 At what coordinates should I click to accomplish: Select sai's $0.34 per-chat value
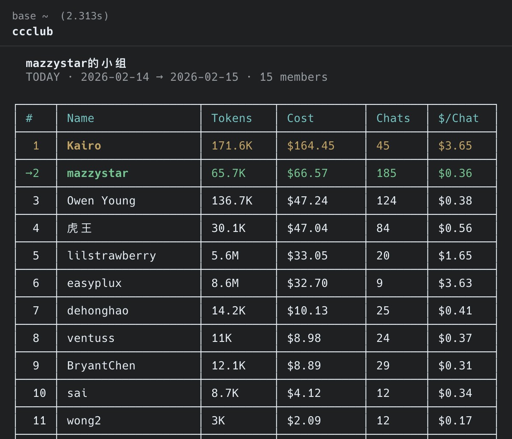[x=455, y=393]
